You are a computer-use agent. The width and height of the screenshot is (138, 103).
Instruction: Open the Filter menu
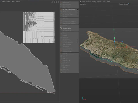pyautogui.click(x=104, y=2)
